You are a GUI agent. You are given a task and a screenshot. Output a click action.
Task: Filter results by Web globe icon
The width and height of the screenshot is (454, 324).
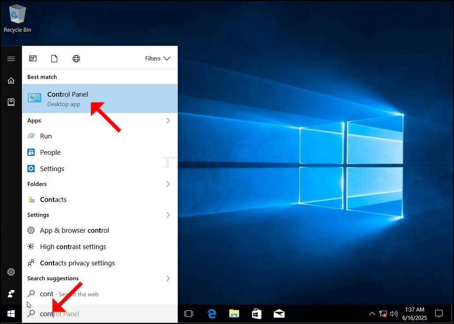(x=76, y=58)
